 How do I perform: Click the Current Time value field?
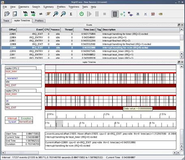[31, 137]
